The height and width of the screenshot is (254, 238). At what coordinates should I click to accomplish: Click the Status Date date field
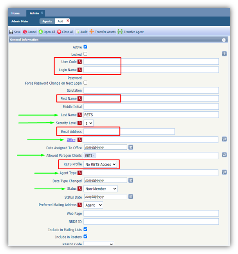click(105, 197)
